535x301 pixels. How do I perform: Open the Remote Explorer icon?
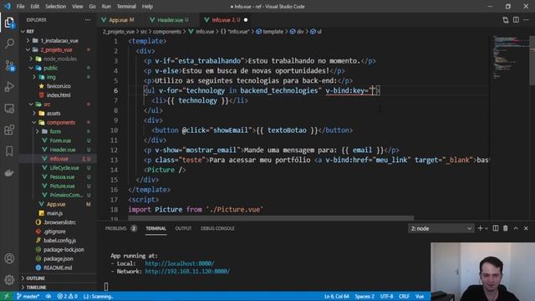[x=9, y=108]
